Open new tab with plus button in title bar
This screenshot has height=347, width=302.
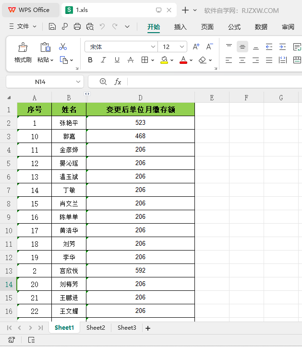pos(185,10)
